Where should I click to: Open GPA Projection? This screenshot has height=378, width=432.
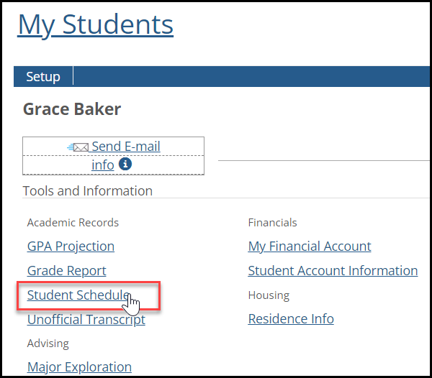[71, 246]
